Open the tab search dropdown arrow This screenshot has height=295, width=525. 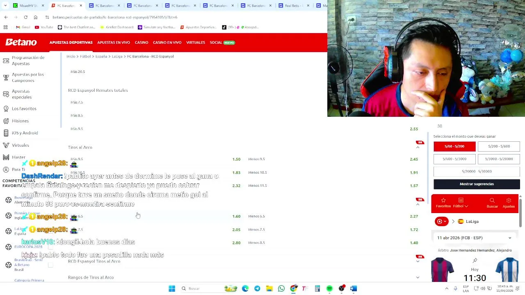pyautogui.click(x=5, y=5)
